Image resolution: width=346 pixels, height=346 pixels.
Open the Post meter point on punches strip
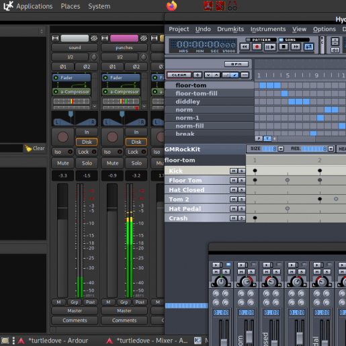[140, 302]
